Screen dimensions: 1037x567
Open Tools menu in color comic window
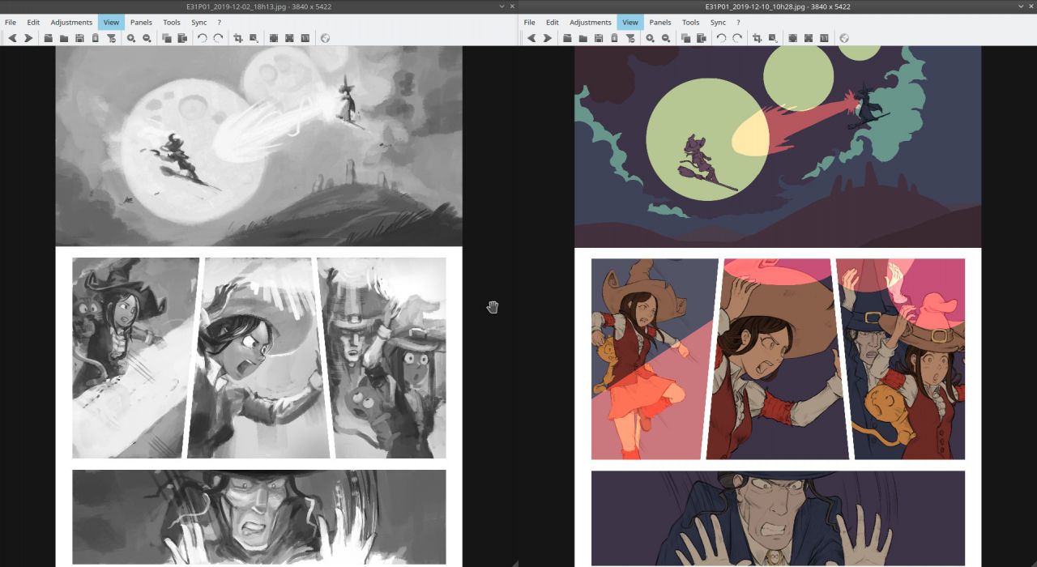click(x=690, y=22)
